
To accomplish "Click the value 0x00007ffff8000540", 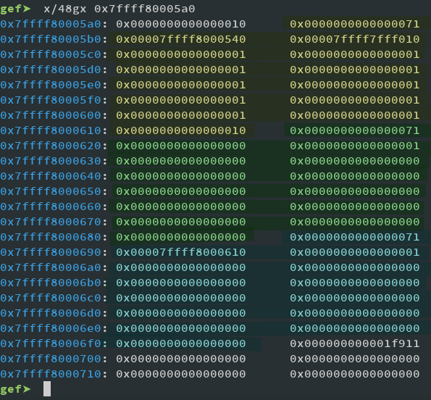I will pyautogui.click(x=181, y=39).
